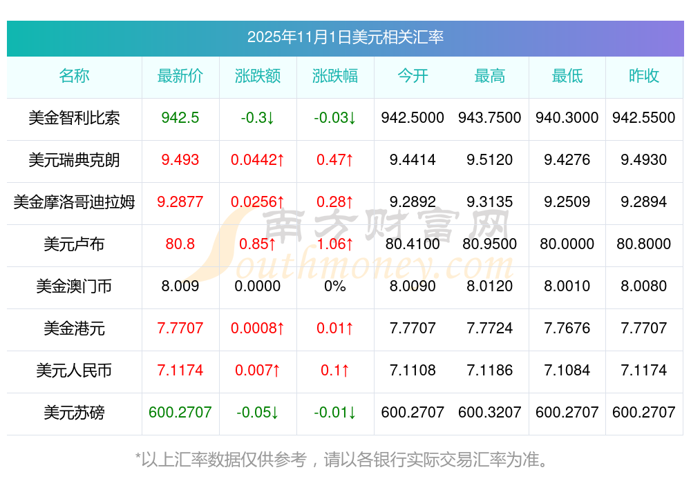Click the 最高 column header
The image size is (691, 481).
[x=490, y=76]
